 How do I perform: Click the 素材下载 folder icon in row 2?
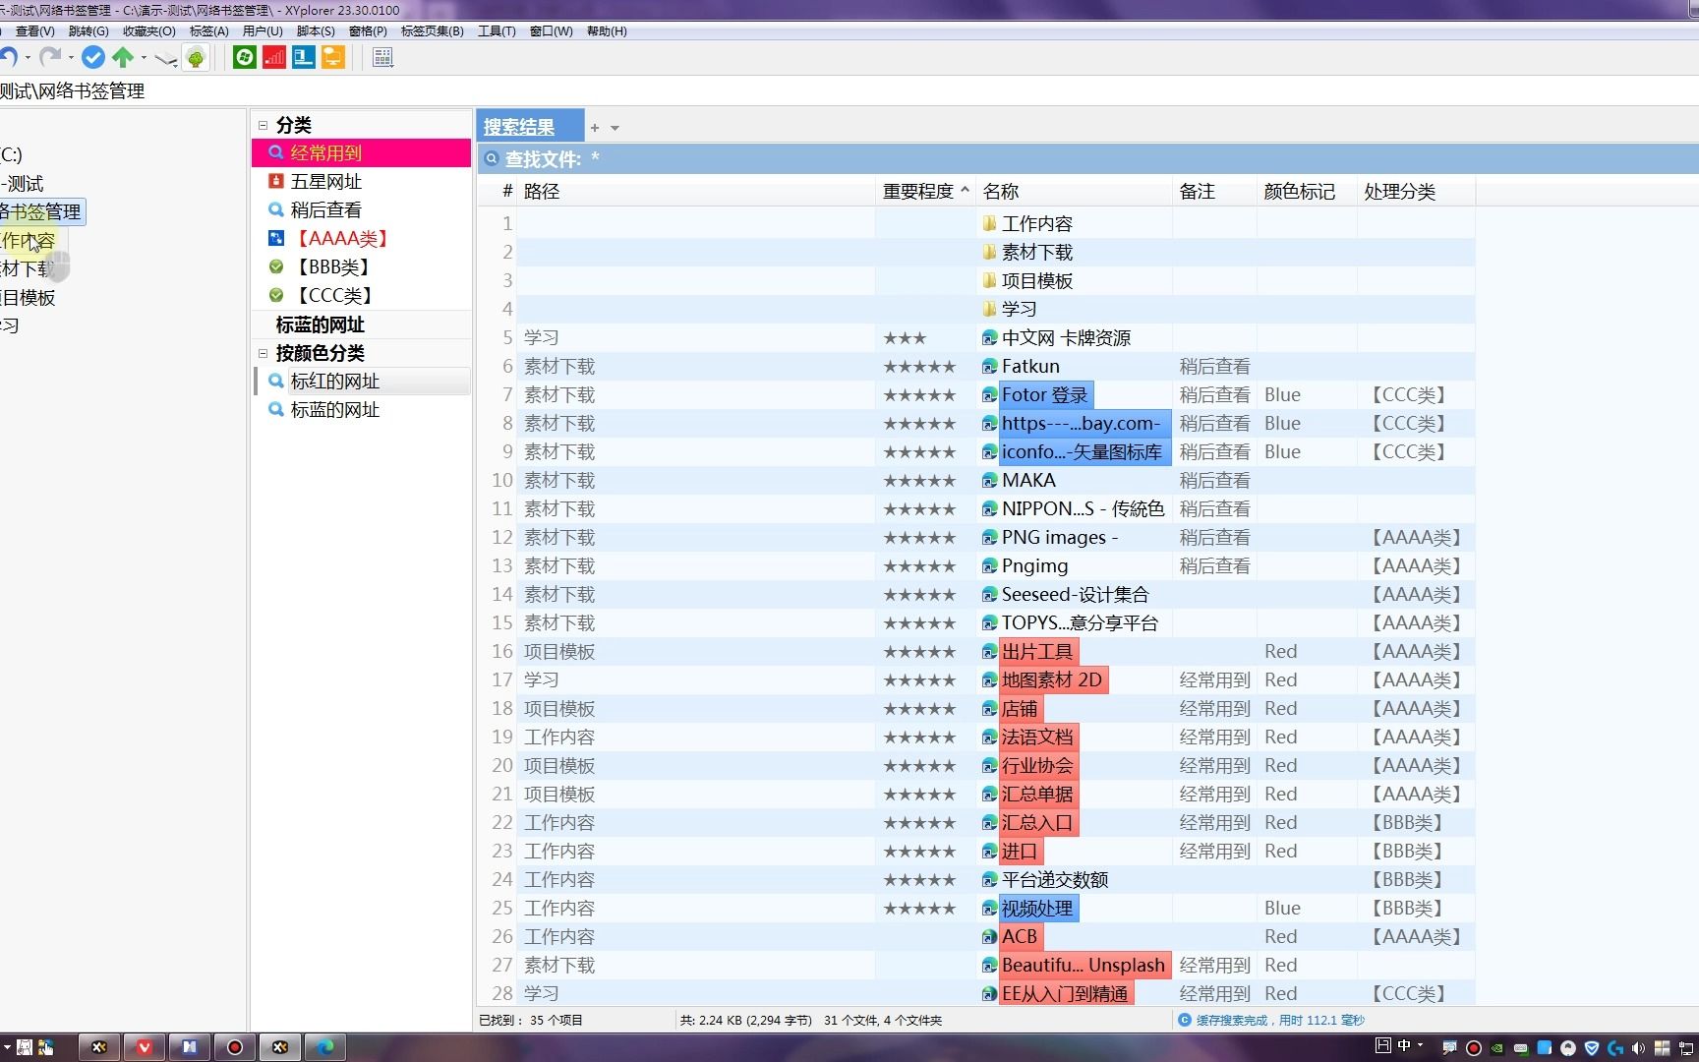(x=990, y=253)
